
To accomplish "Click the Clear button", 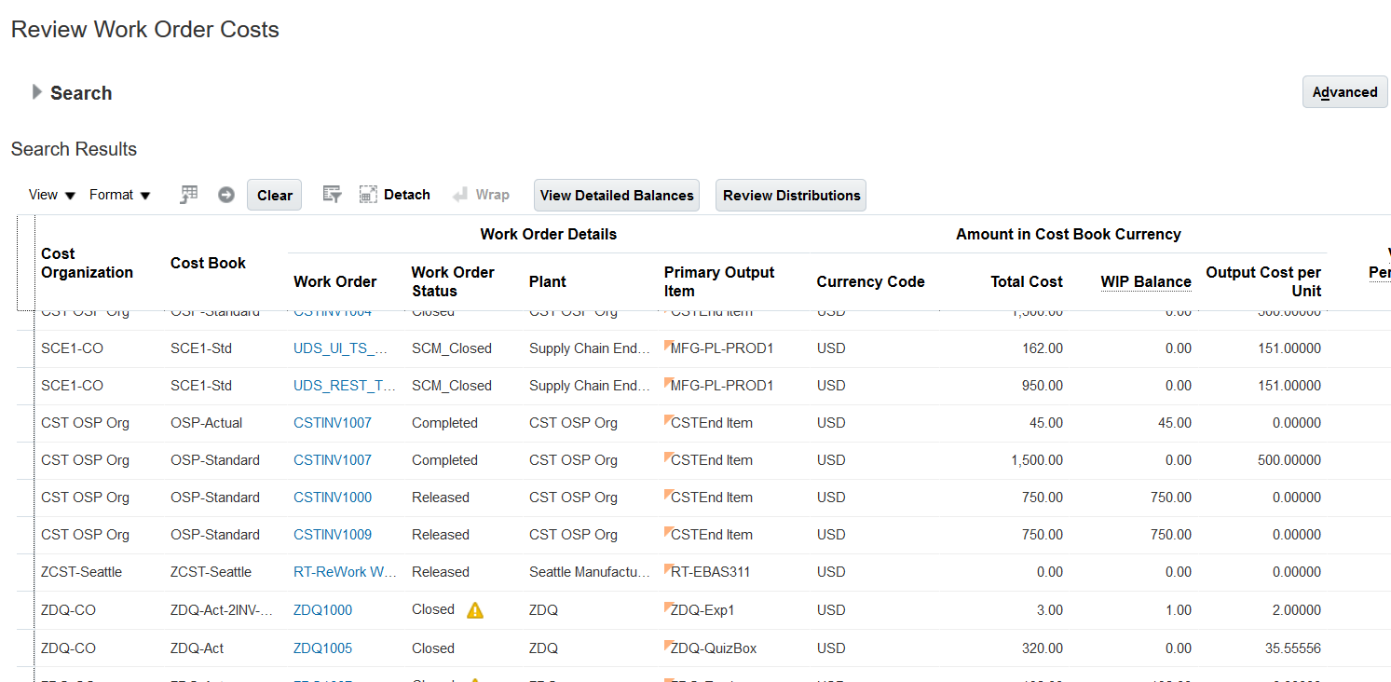I will coord(274,194).
